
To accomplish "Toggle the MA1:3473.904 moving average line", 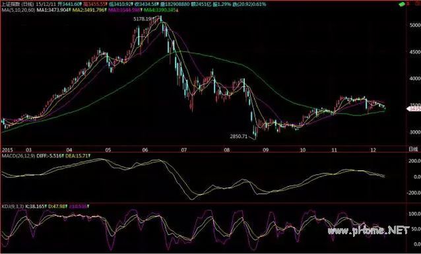I will [x=53, y=10].
